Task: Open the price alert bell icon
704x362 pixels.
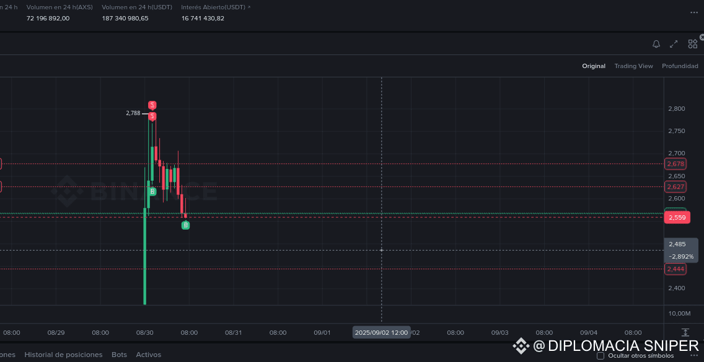Action: click(656, 44)
